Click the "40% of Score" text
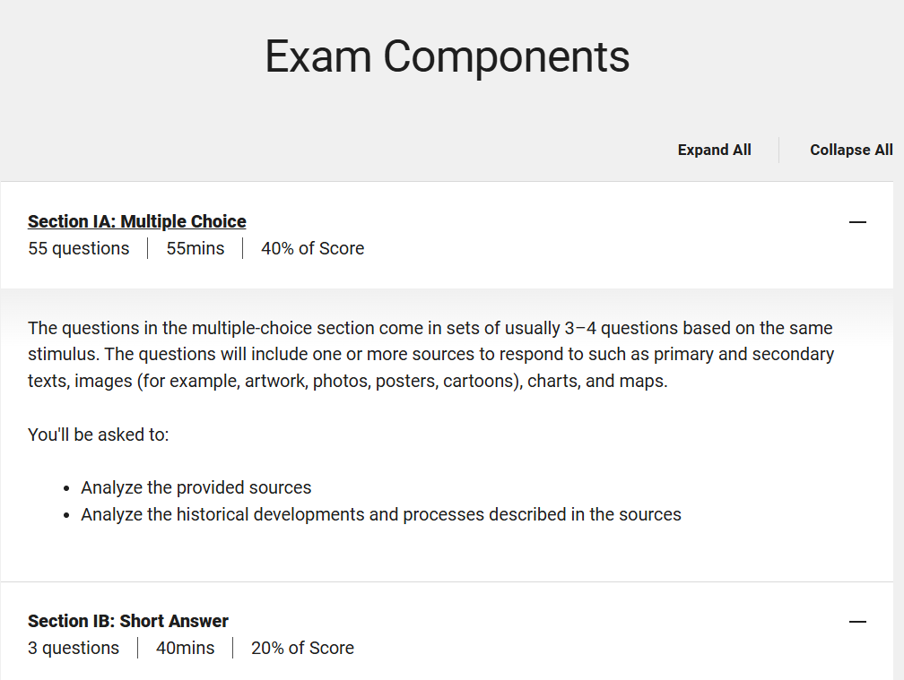Image resolution: width=904 pixels, height=680 pixels. (312, 249)
